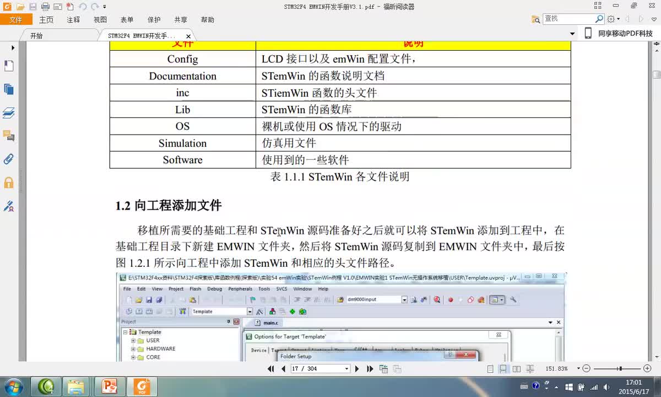Image resolution: width=661 pixels, height=397 pixels.
Task: Click the advanced folder search icon
Action: click(536, 19)
